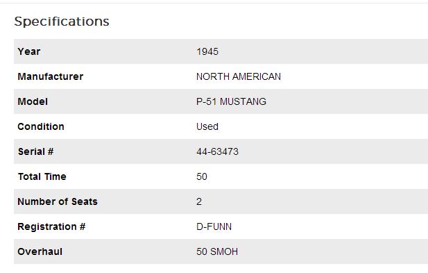Click the Used condition value
Viewport: 428px width, 273px height.
coord(207,126)
